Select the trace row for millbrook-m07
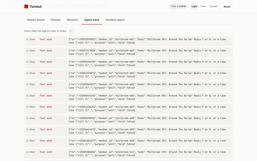Viewport: 257px width, 161px height. [x=128, y=109]
